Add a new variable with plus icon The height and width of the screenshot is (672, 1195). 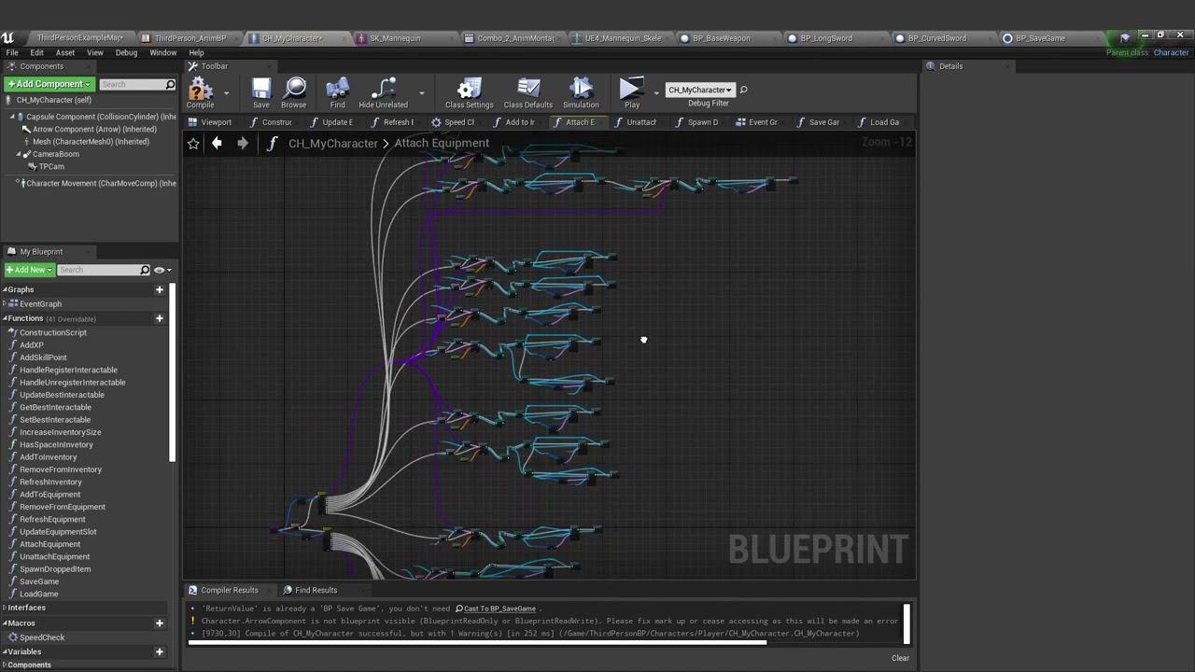coord(159,651)
